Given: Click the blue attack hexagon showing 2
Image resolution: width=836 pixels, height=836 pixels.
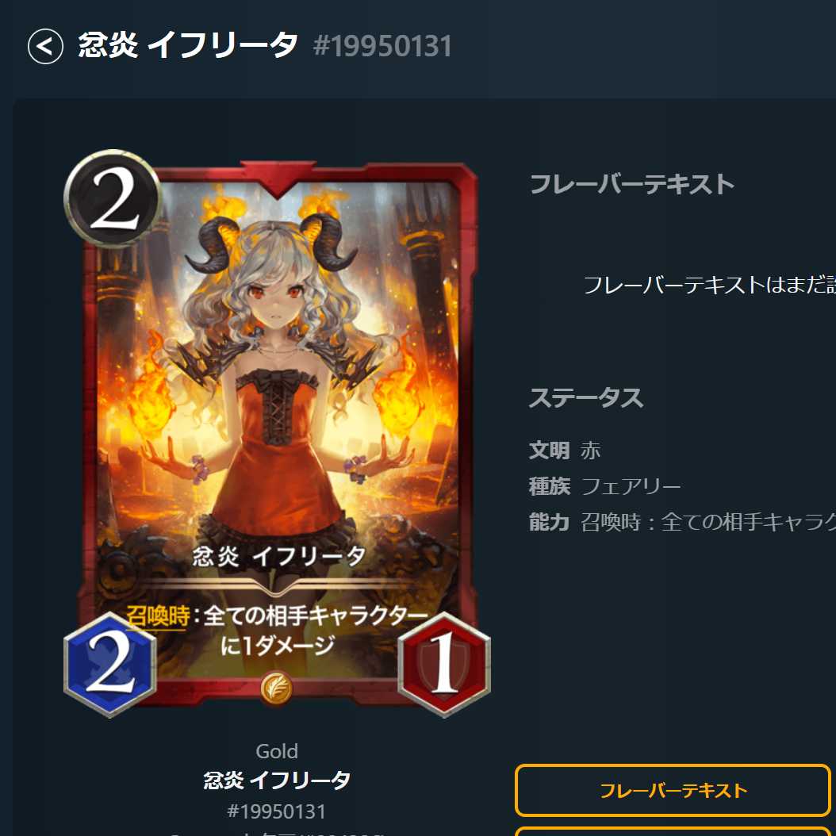Looking at the screenshot, I should 110,665.
